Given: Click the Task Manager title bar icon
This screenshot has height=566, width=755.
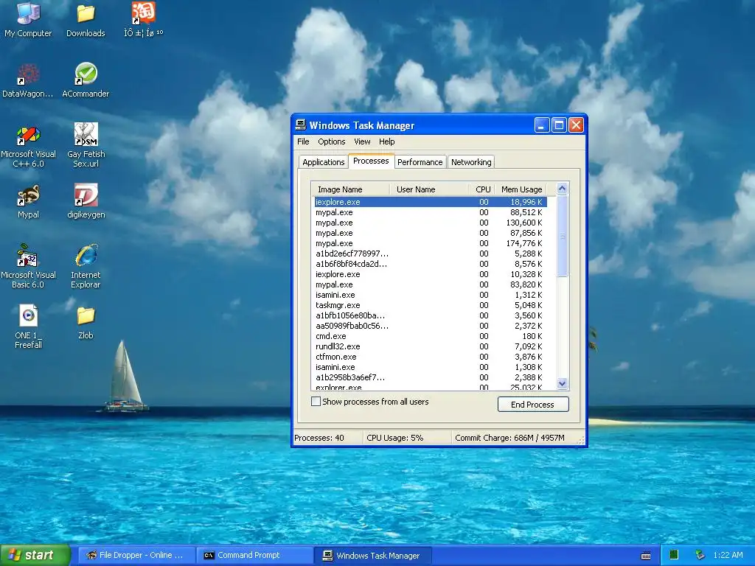Looking at the screenshot, I should click(x=301, y=125).
